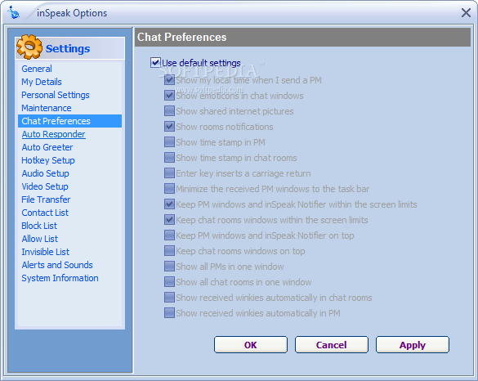Toggle Show rooms notifications checkbox

pos(169,127)
